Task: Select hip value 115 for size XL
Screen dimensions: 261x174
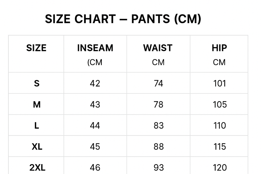Action: (220, 147)
